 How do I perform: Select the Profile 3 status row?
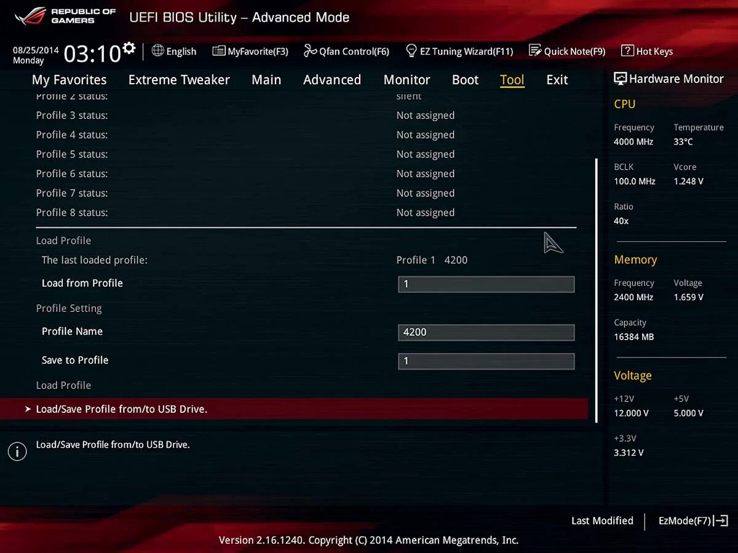(x=306, y=116)
